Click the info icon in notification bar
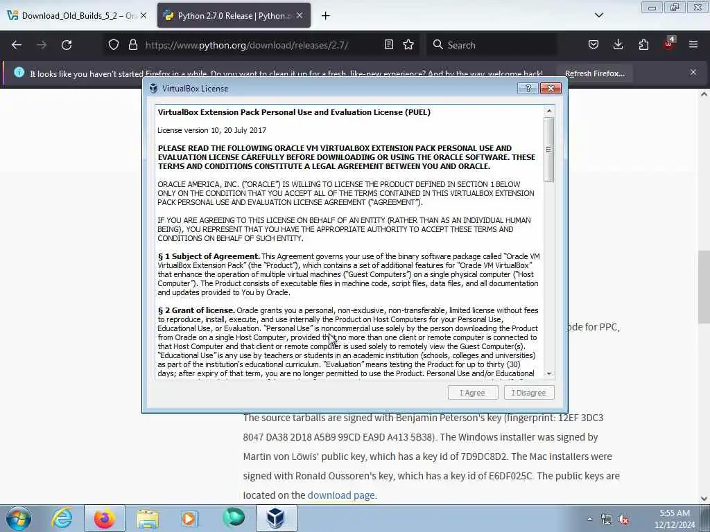This screenshot has height=532, width=710. coord(19,72)
